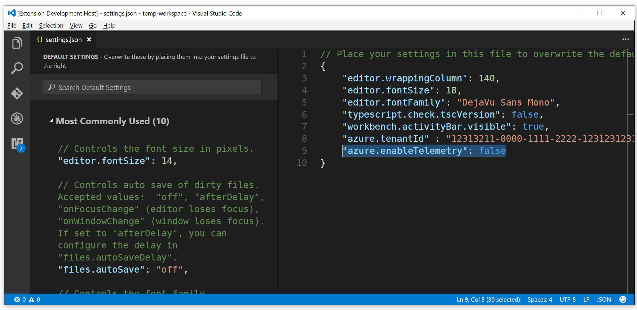
Task: Click the more actions ellipsis icon
Action: click(x=625, y=39)
